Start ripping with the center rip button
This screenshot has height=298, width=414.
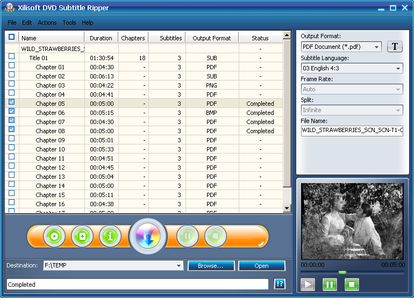click(148, 236)
